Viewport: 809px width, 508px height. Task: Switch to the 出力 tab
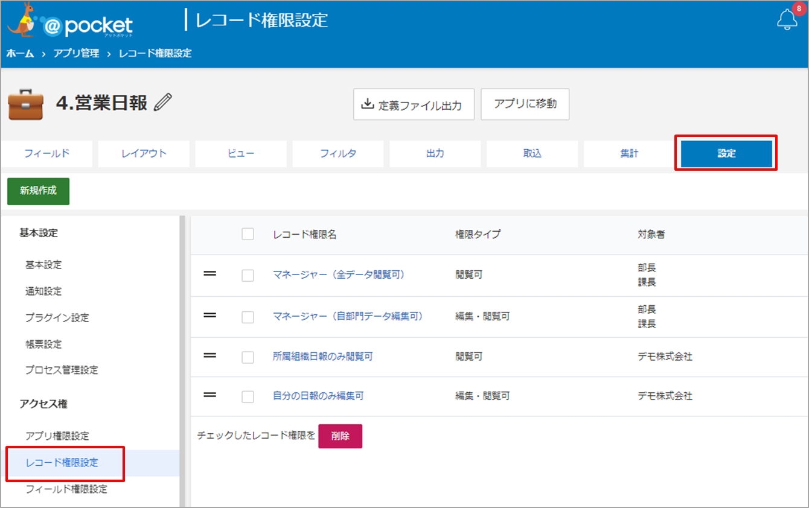435,154
